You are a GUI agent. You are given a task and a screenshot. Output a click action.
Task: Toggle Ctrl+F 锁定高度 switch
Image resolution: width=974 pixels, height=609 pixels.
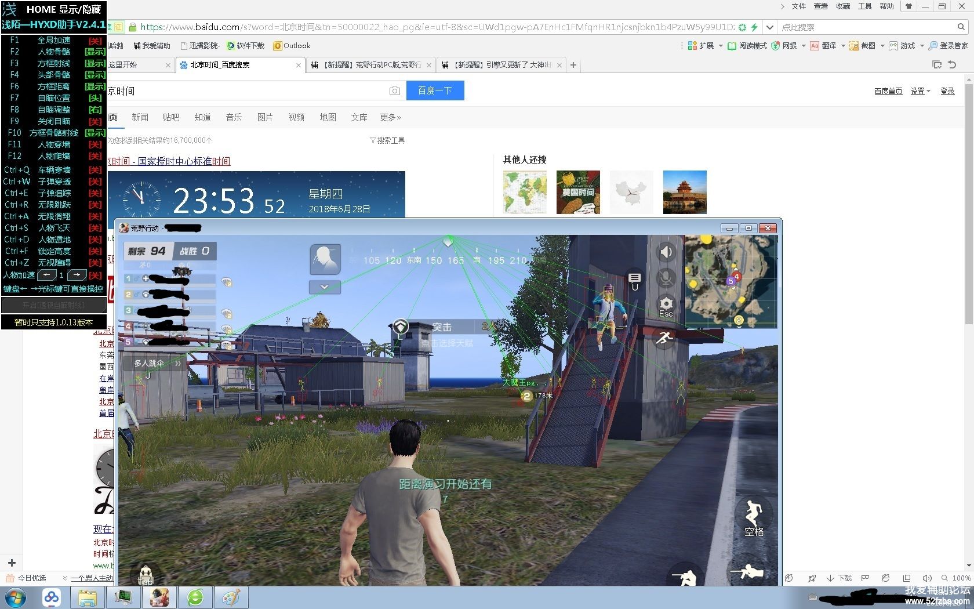click(x=95, y=251)
